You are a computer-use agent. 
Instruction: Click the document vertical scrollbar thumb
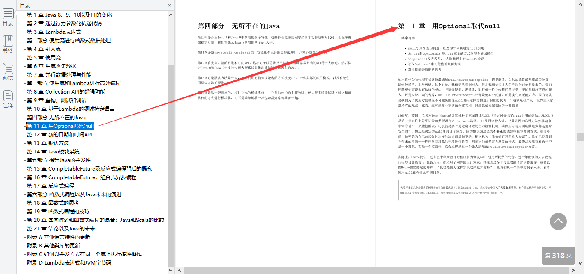[x=580, y=137]
